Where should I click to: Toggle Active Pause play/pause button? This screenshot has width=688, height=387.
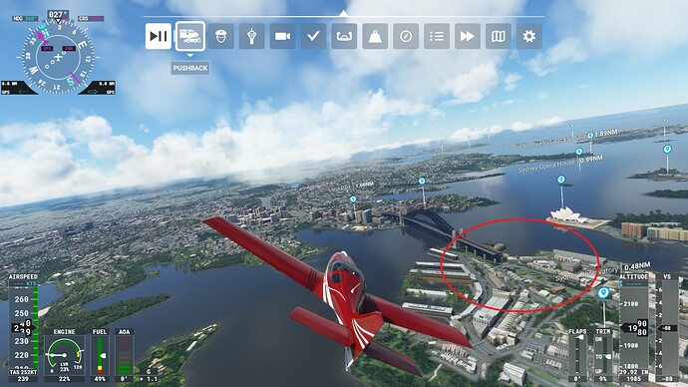point(159,36)
